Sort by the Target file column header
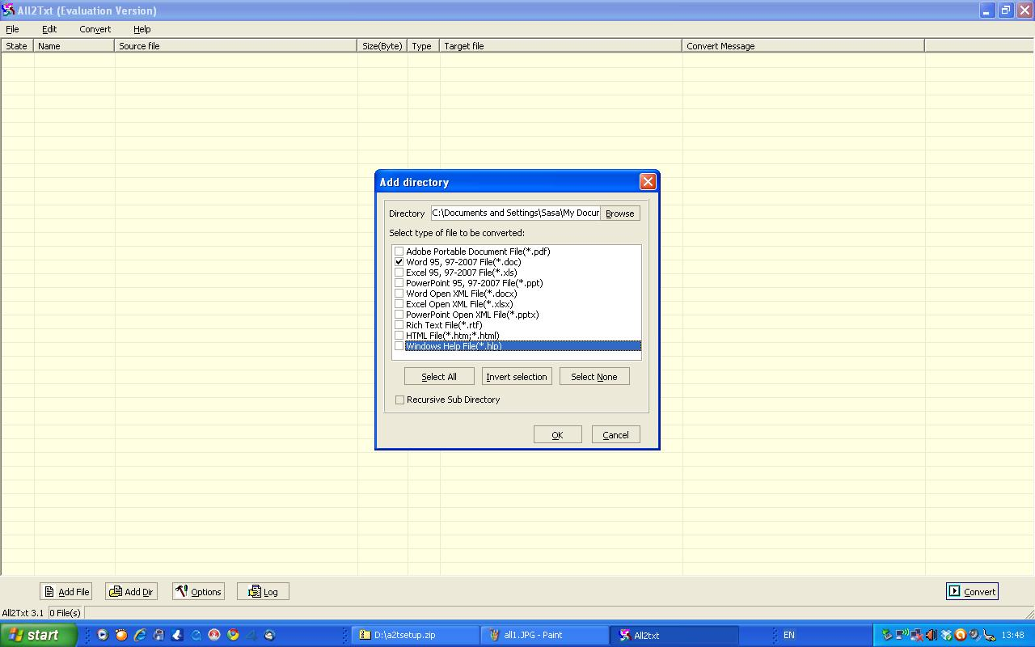This screenshot has width=1035, height=647. [561, 46]
